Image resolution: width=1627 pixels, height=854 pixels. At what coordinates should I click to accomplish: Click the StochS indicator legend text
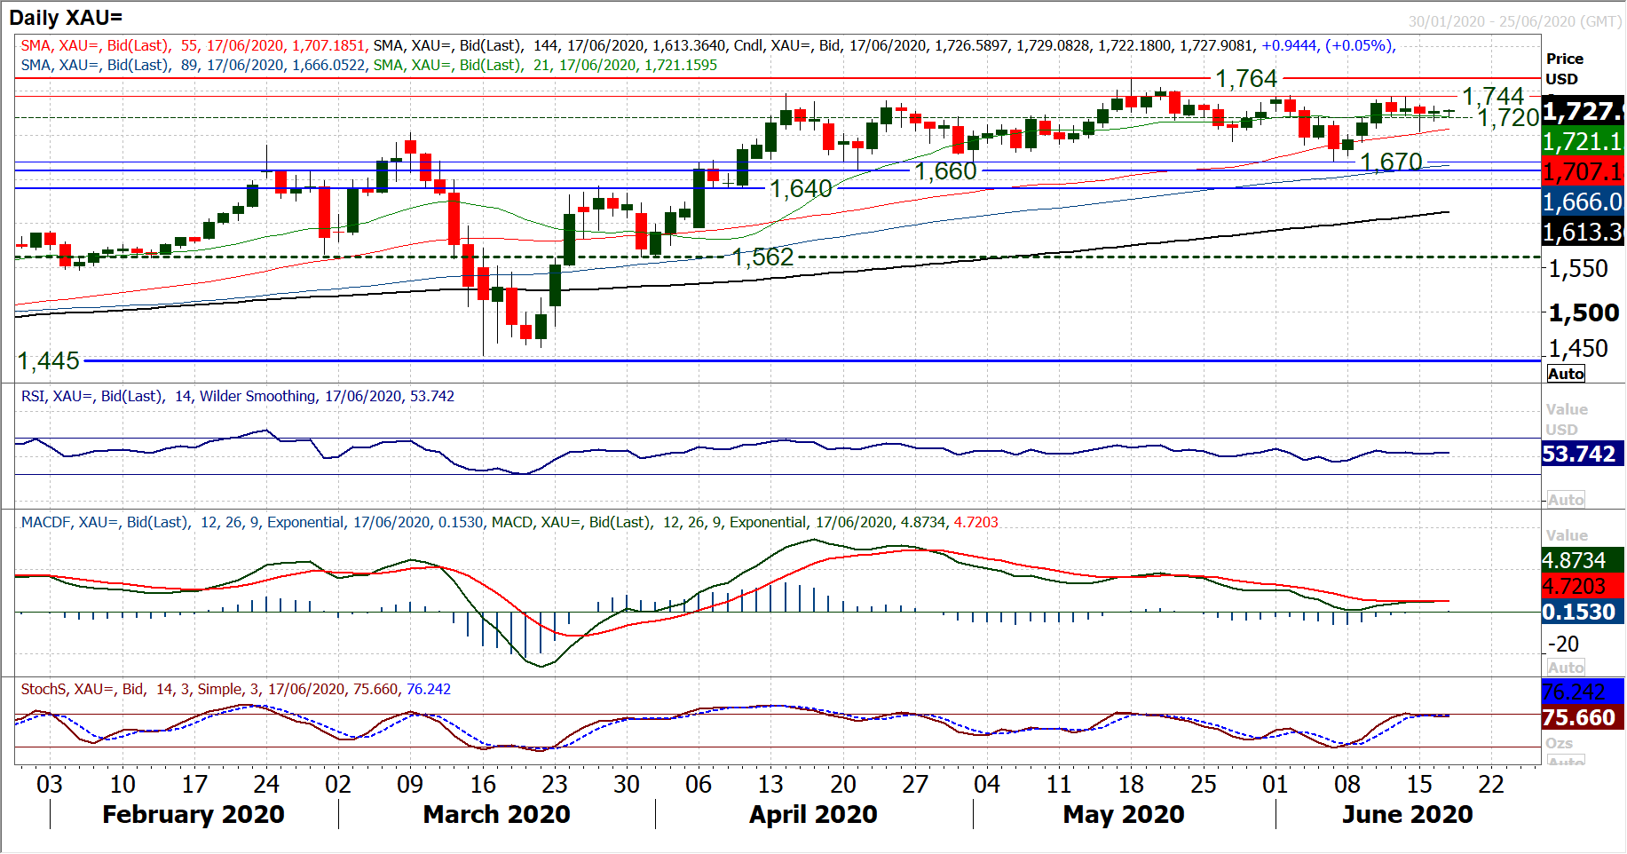(x=235, y=689)
